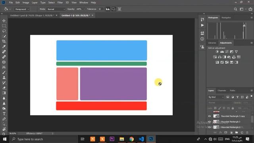Add a Black & White adjustment

pos(224,57)
